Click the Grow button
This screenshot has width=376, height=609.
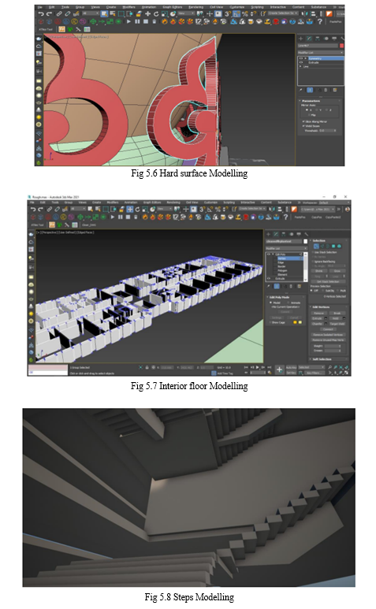tap(337, 271)
